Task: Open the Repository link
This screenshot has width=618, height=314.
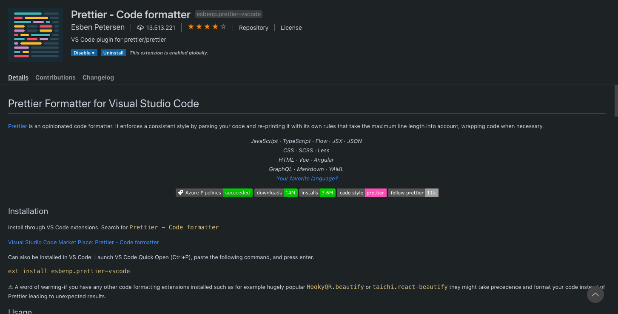Action: 253,28
